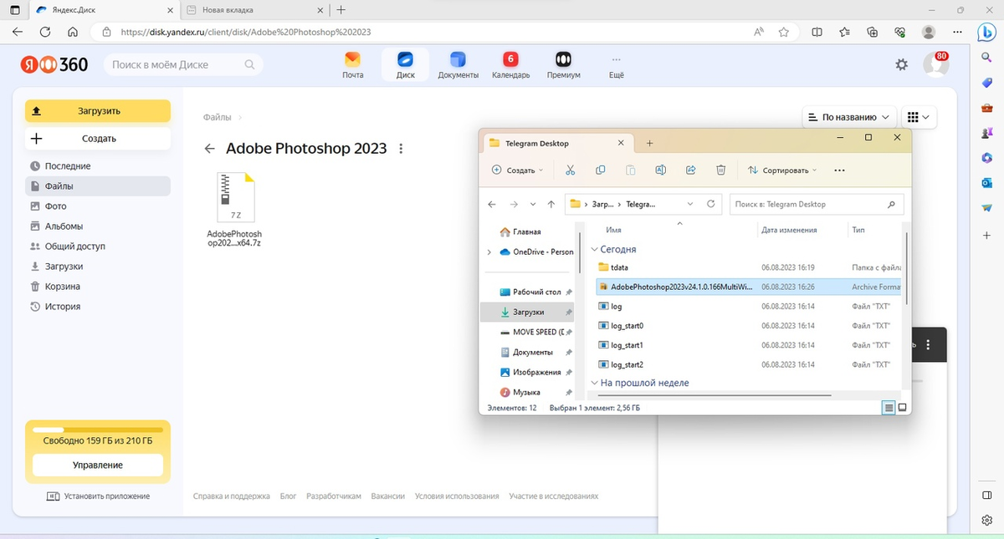Image resolution: width=1004 pixels, height=539 pixels.
Task: Click Cut scissors icon in Explorer toolbar
Action: (x=570, y=170)
